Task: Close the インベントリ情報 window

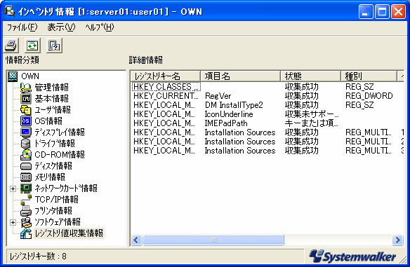Action: [x=398, y=12]
